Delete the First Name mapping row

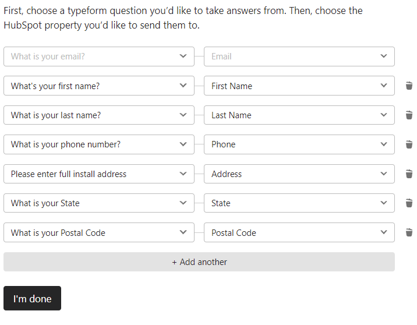coord(409,86)
